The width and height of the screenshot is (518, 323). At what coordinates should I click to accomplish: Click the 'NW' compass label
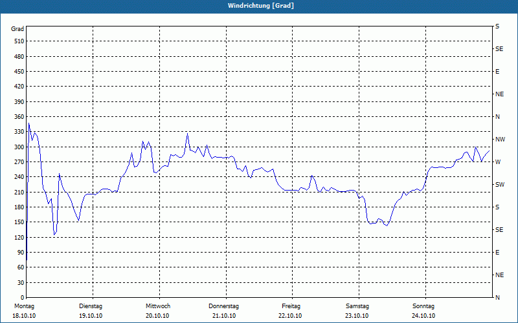point(500,140)
